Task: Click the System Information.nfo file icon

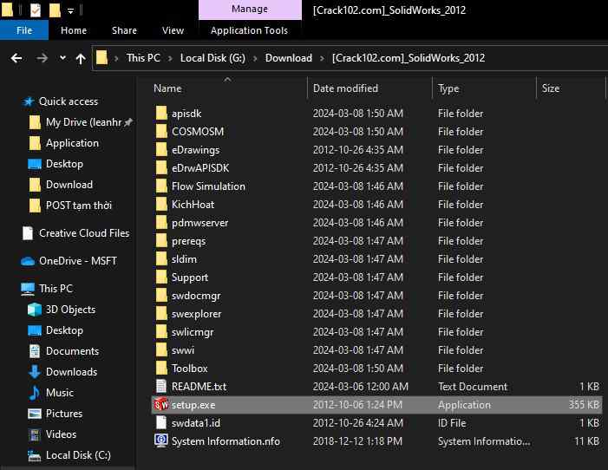Action: pyautogui.click(x=160, y=441)
